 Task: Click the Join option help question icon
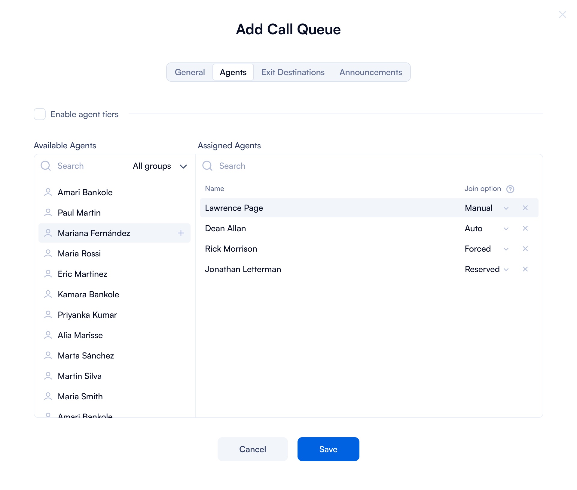click(510, 189)
